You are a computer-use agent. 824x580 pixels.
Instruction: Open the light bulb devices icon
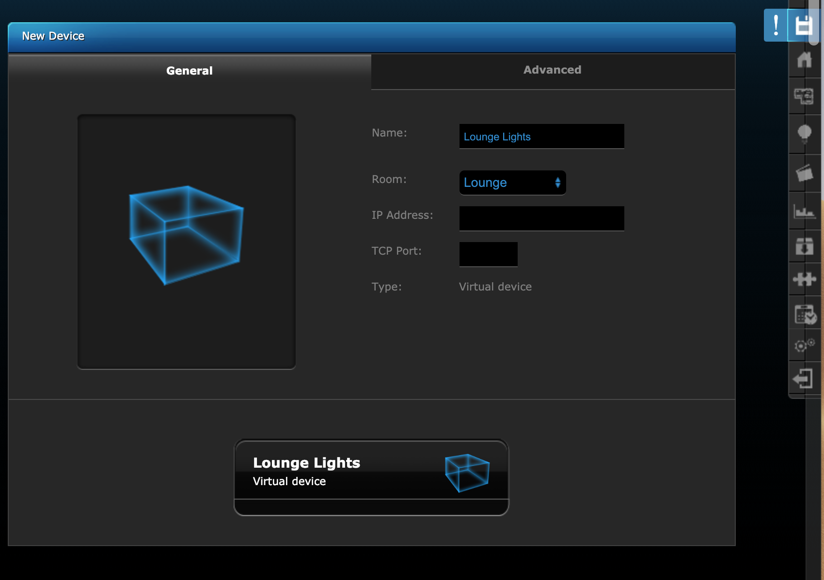tap(804, 134)
